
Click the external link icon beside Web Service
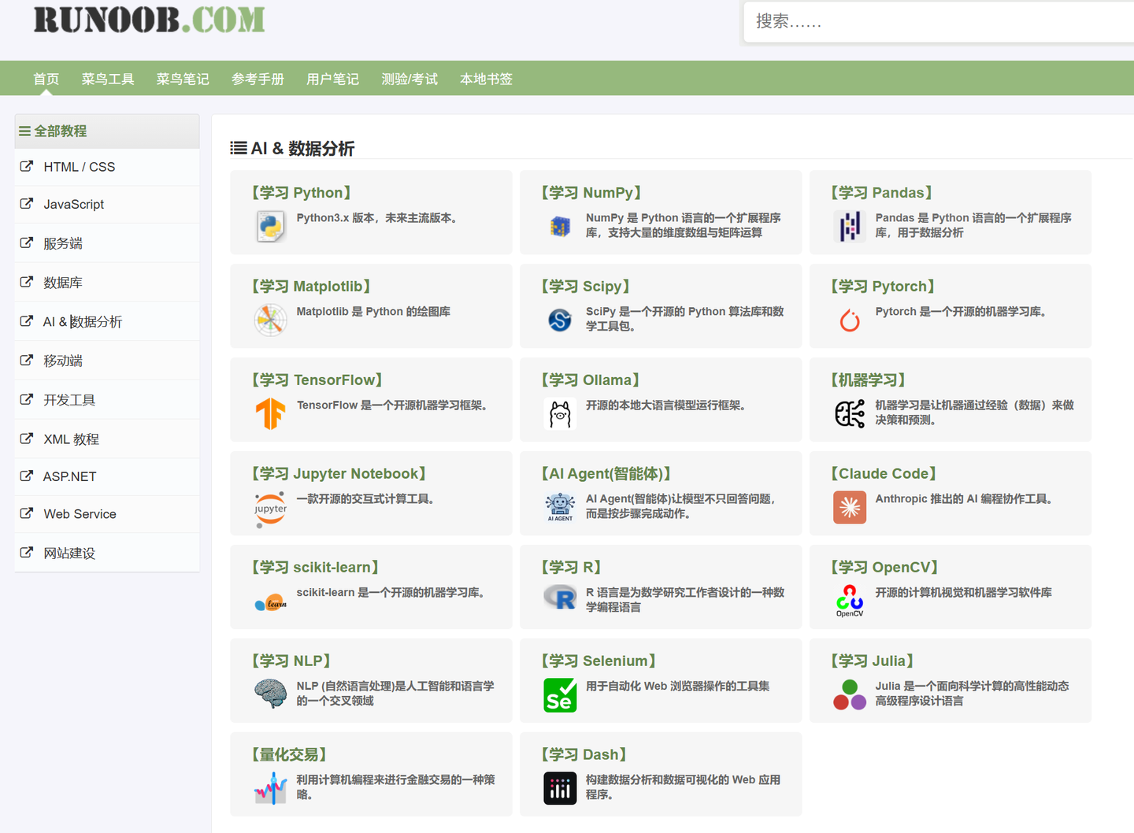pyautogui.click(x=27, y=513)
